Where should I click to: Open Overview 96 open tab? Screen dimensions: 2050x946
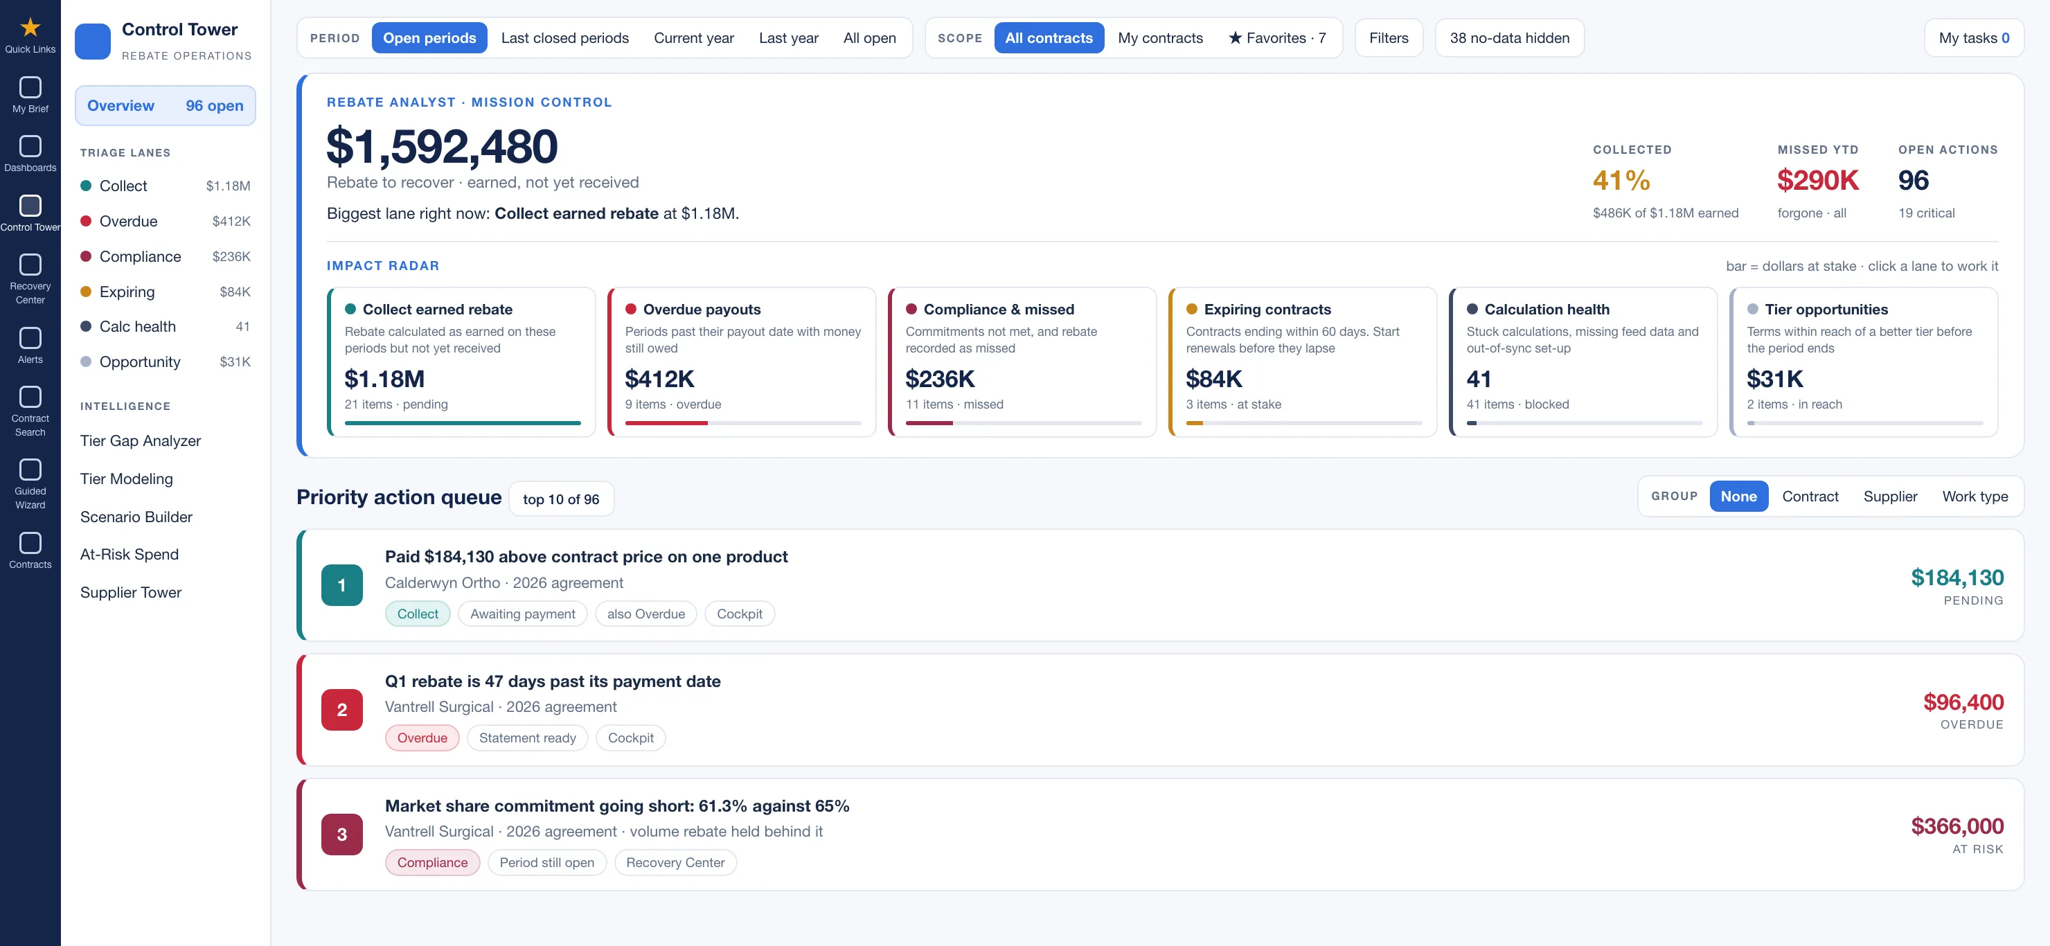coord(166,106)
